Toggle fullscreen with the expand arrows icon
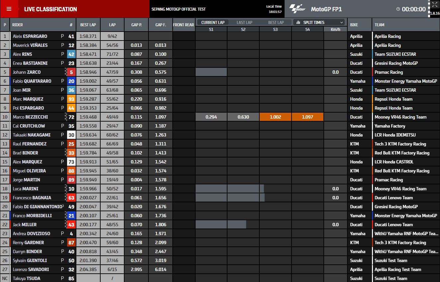Screen dimensions: 440x282 (434, 5)
